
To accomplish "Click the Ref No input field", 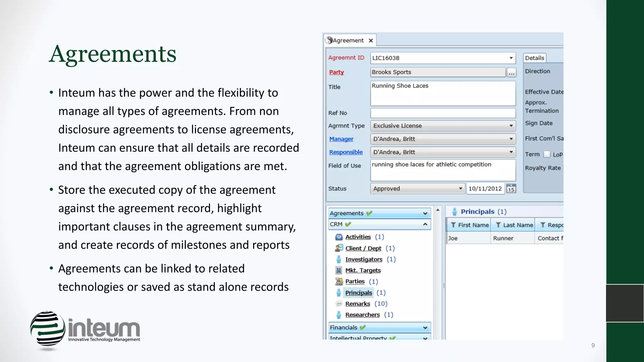I will pyautogui.click(x=443, y=113).
